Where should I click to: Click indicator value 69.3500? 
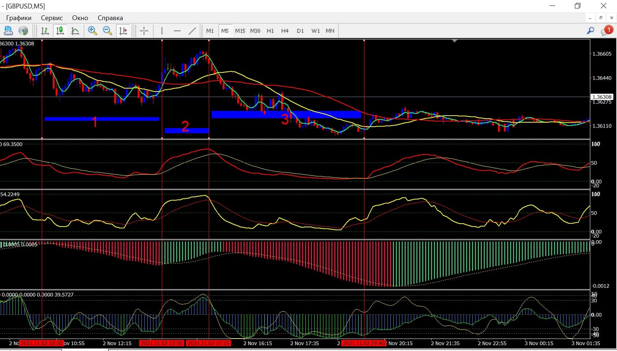pos(12,144)
